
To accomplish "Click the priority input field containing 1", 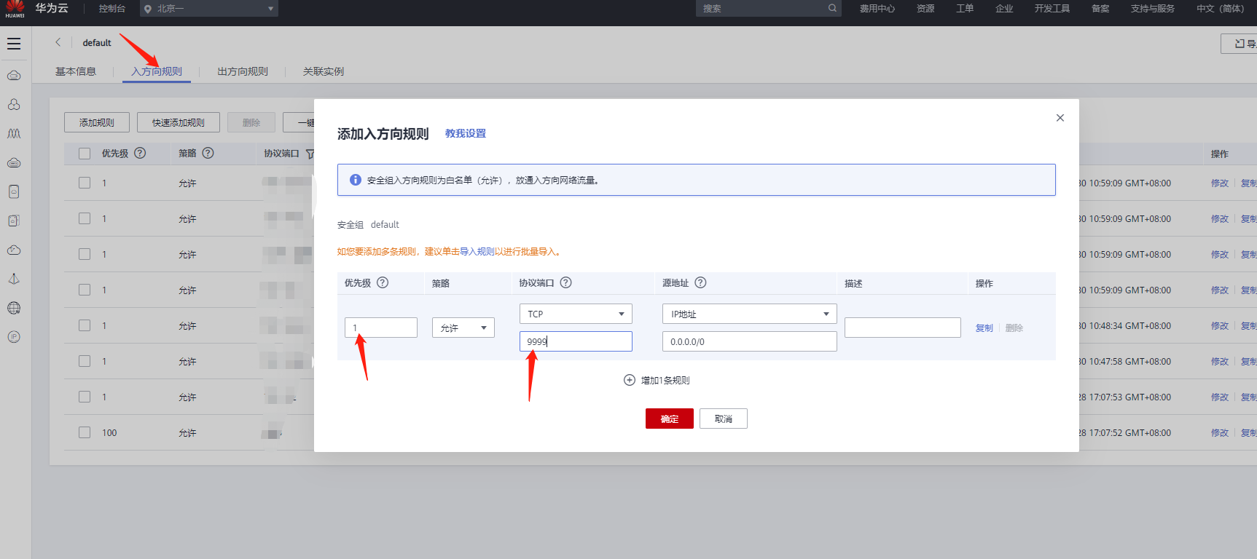I will click(x=381, y=328).
